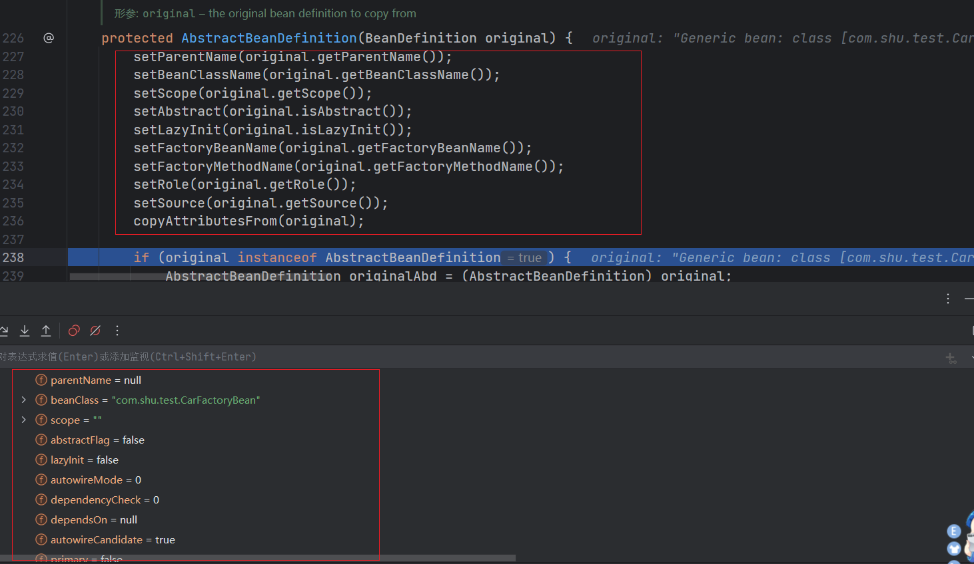Click the field icon beside parentName
This screenshot has height=564, width=974.
click(41, 380)
